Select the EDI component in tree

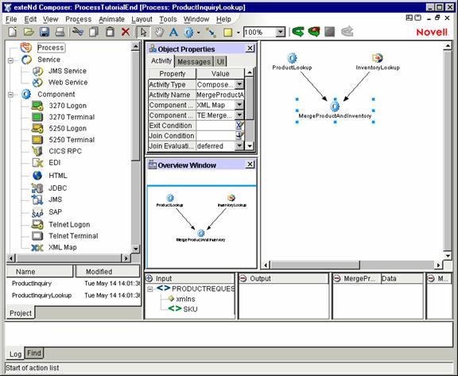click(x=55, y=163)
